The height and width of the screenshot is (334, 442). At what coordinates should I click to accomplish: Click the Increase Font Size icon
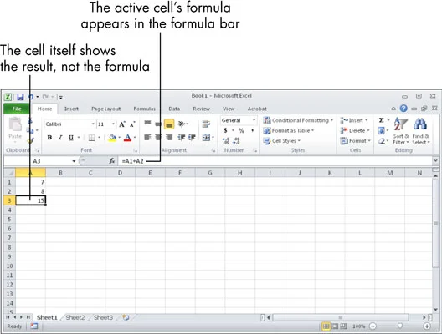122,124
